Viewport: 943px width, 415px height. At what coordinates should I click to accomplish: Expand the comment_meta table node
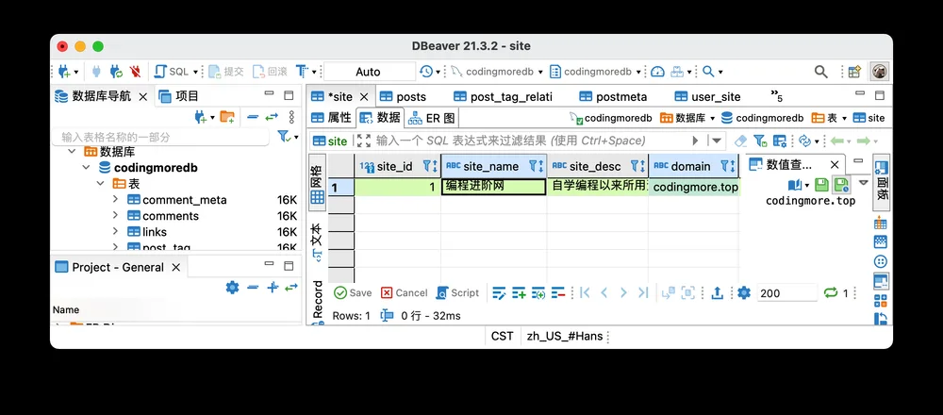(115, 199)
